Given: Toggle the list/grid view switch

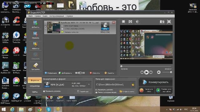Looking at the screenshot, I should [80, 73].
